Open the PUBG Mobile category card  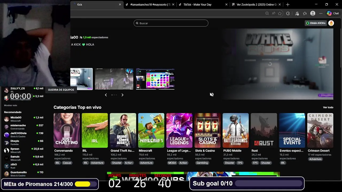(x=236, y=130)
